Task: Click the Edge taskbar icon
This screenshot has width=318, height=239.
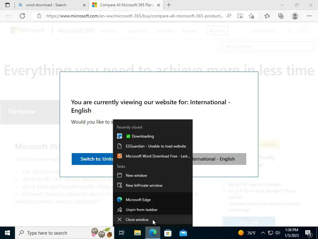Action: pyautogui.click(x=153, y=233)
